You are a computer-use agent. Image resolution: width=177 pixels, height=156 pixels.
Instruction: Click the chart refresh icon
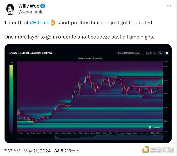160,53
